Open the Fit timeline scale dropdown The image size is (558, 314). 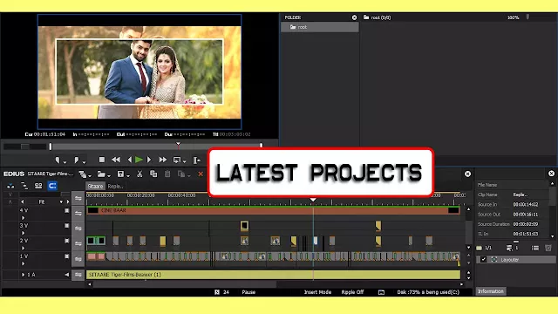coord(61,201)
